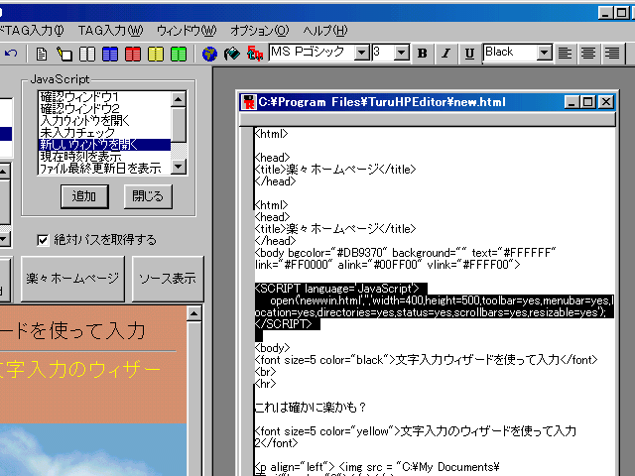Open the ウィンドウ(W) menu

(187, 31)
